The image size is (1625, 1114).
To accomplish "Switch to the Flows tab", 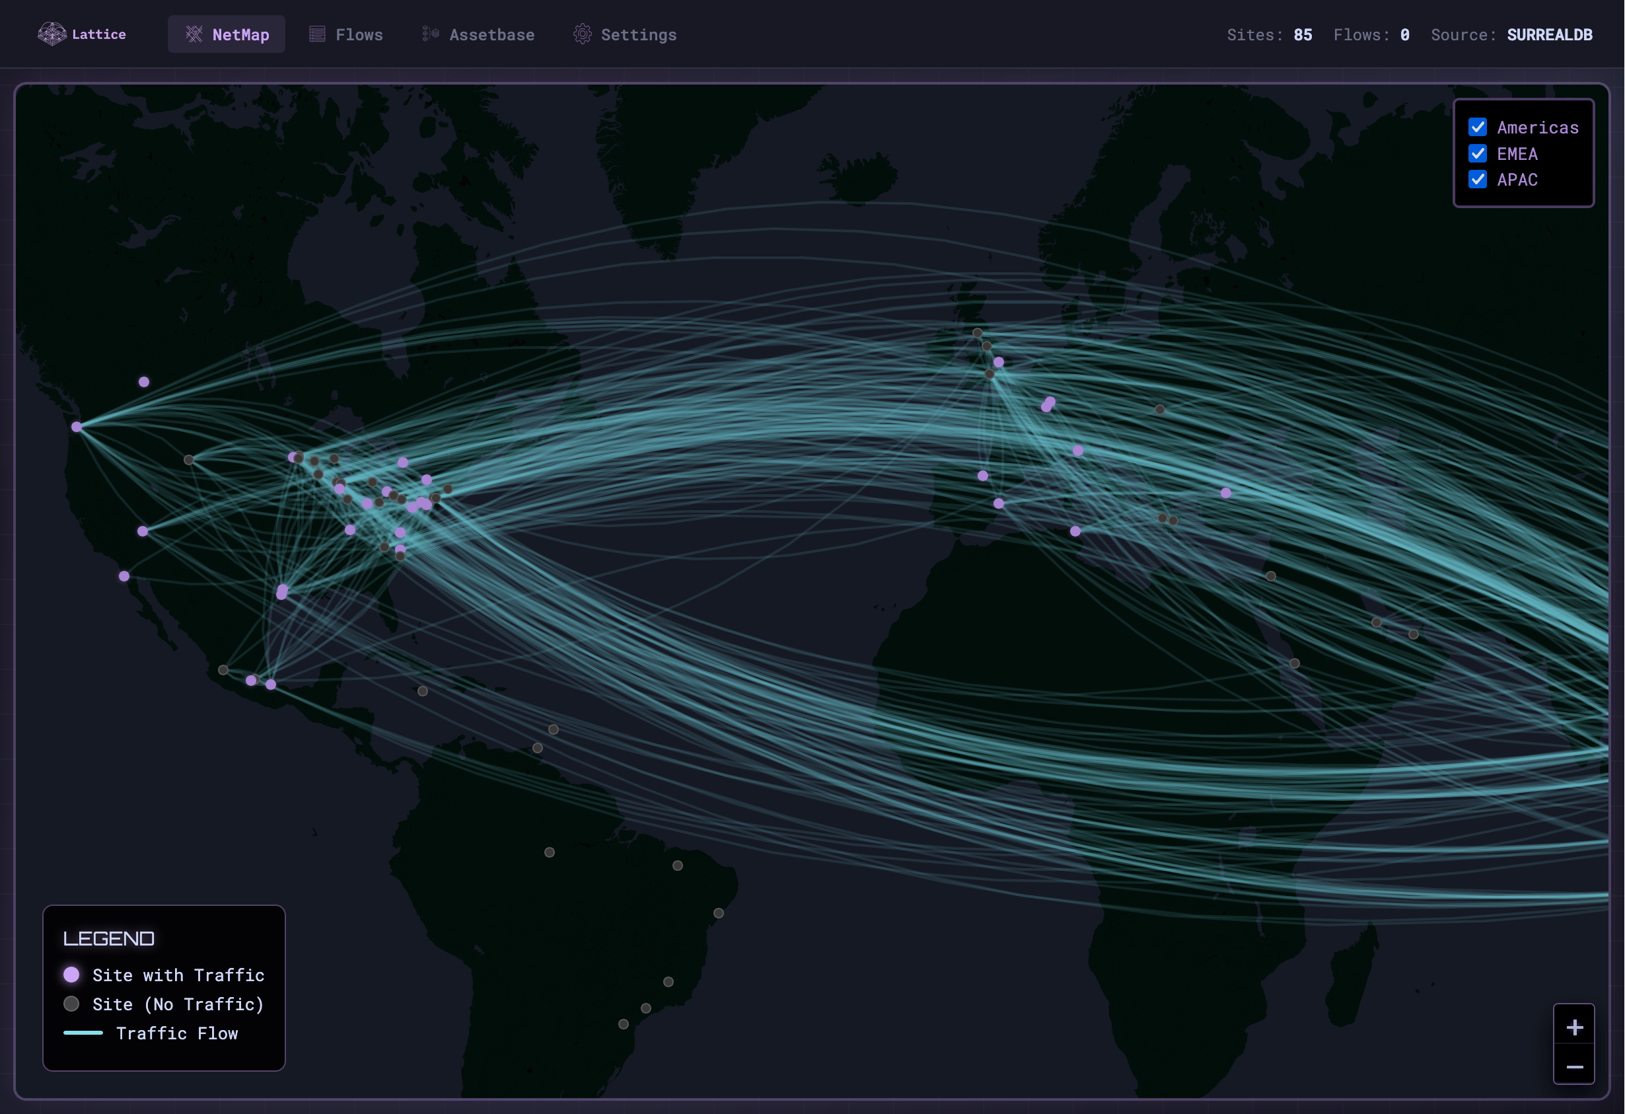I will click(x=359, y=34).
